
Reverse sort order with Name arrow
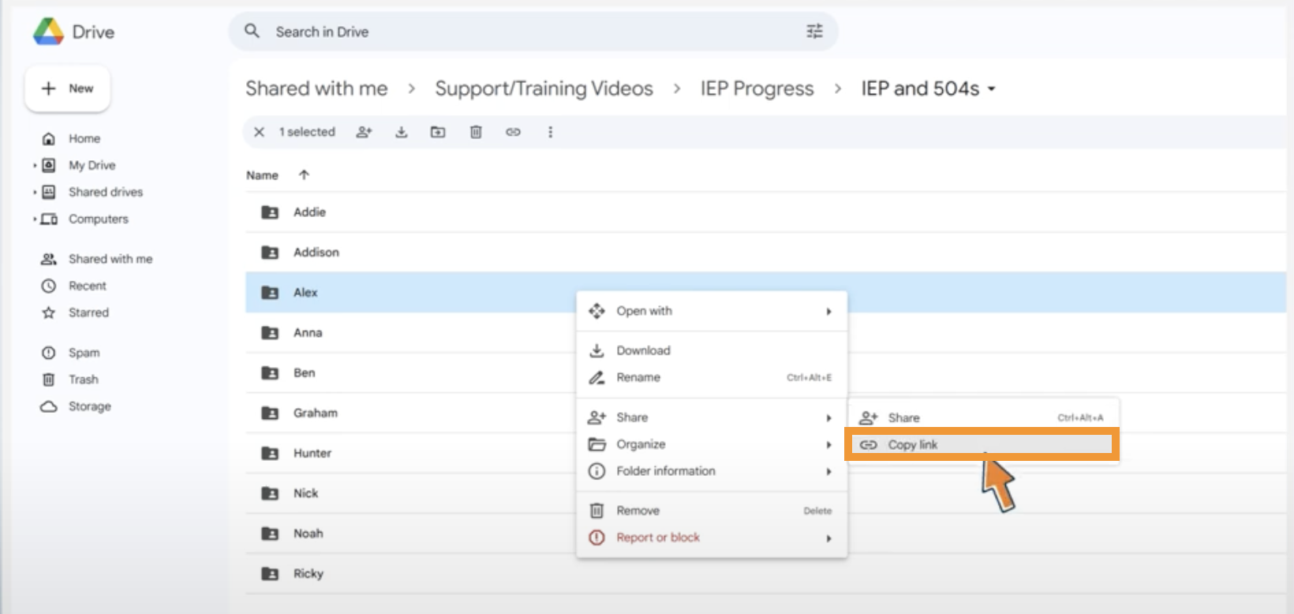tap(304, 175)
